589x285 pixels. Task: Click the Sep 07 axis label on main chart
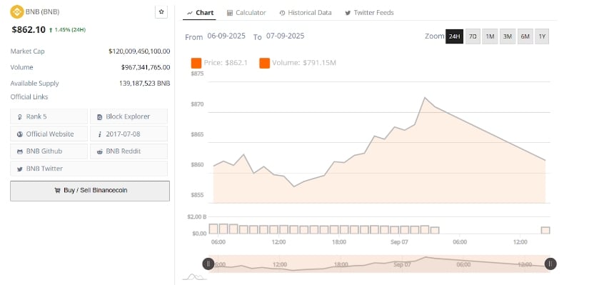(399, 242)
